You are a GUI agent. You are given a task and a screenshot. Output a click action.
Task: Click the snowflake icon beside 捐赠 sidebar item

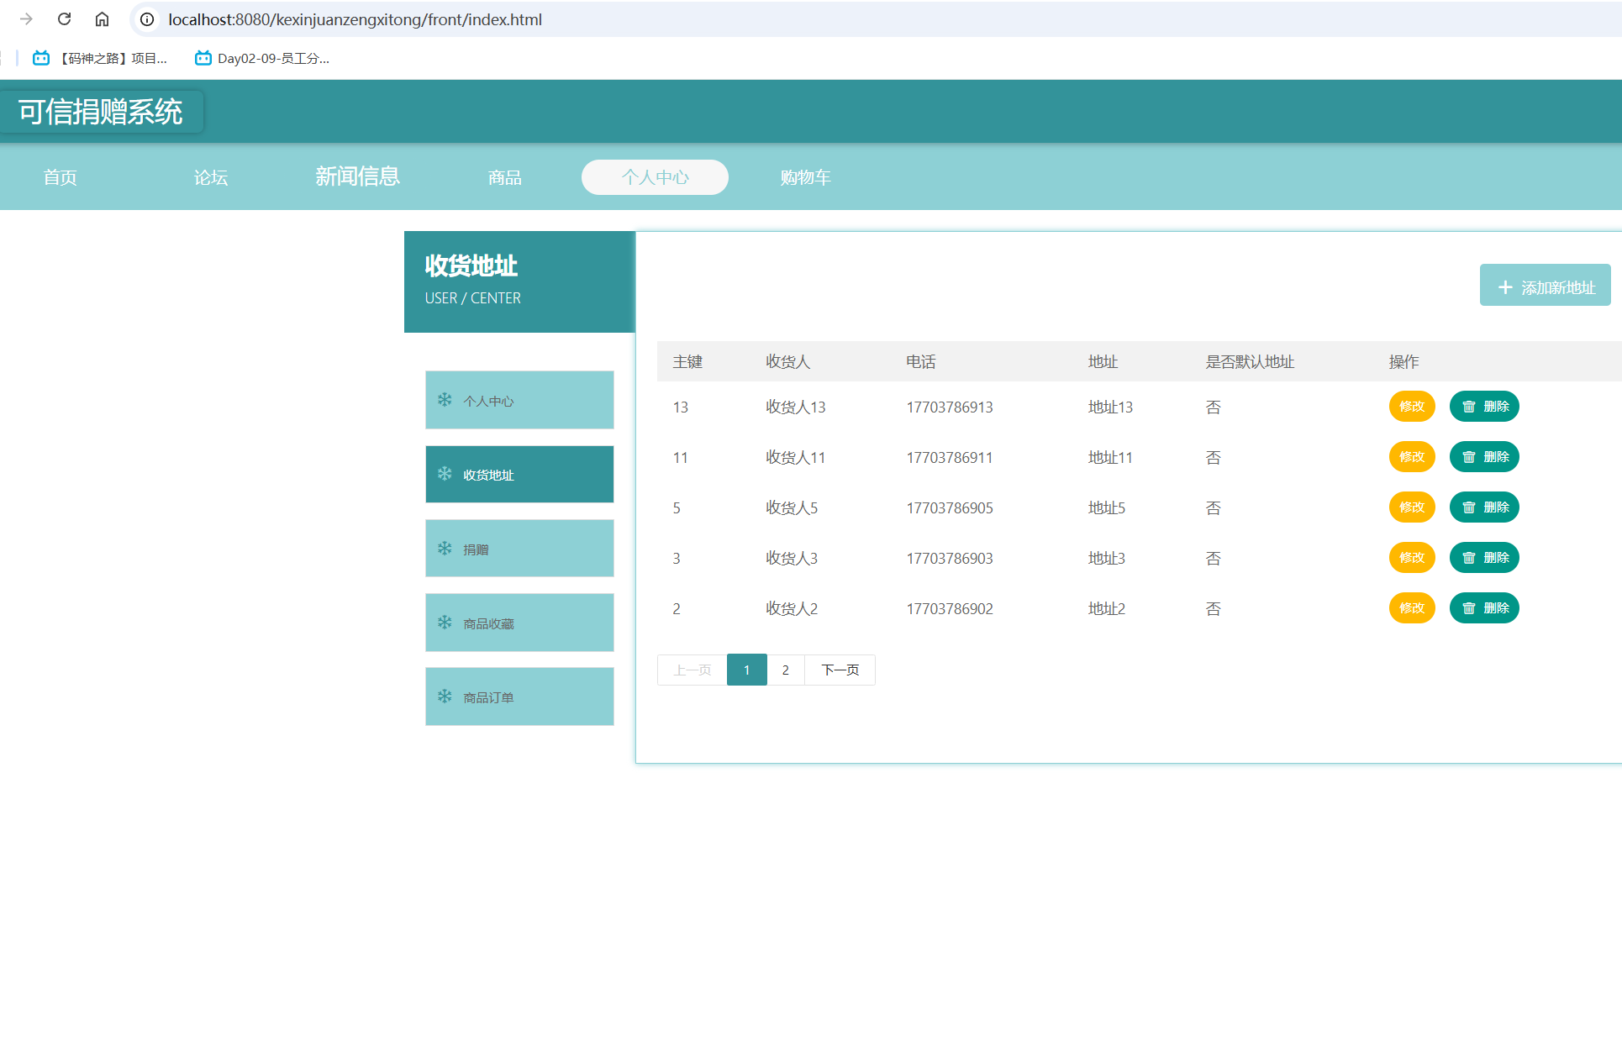(x=445, y=549)
